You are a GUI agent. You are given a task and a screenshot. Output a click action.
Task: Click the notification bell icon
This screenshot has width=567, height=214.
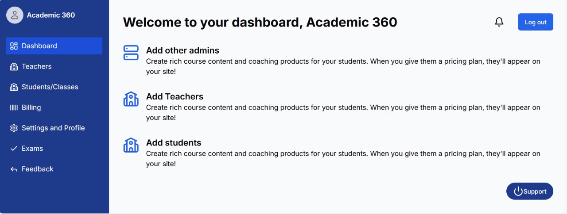point(499,22)
